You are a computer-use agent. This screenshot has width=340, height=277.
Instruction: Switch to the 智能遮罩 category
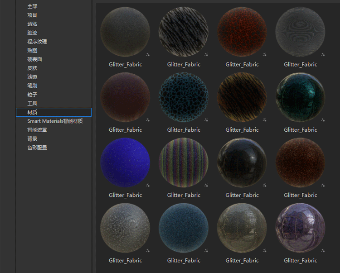37,130
